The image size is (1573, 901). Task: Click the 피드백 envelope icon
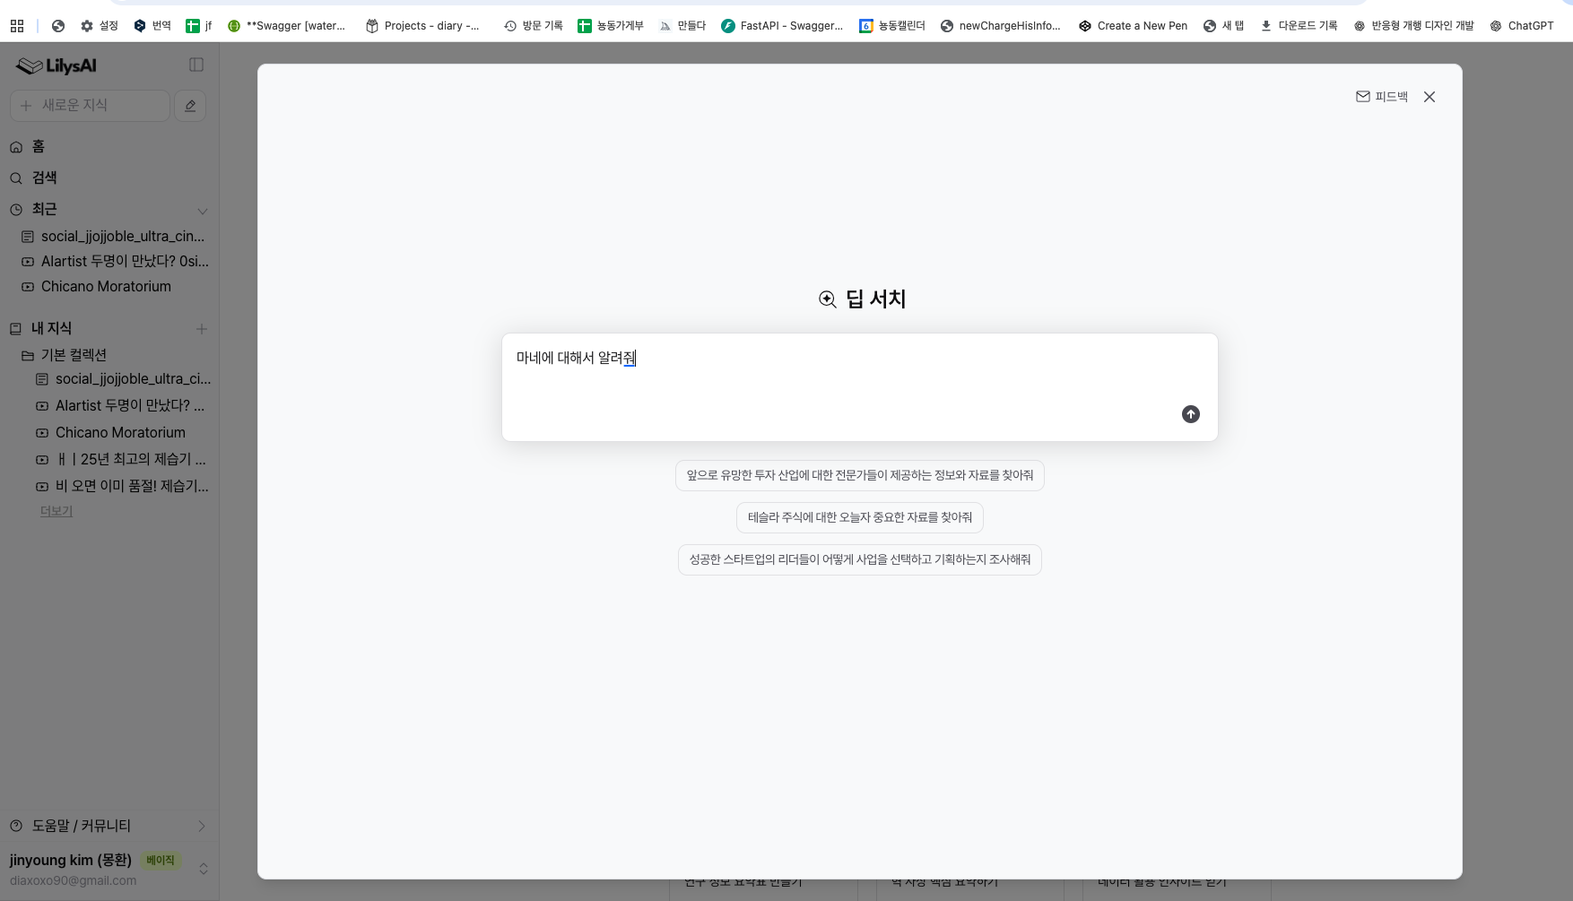[1364, 96]
